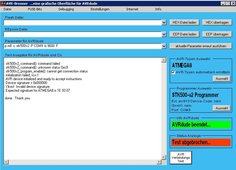Click the STK500-v2 Programmer label
Screen dimensions: 236x170
click(195, 95)
